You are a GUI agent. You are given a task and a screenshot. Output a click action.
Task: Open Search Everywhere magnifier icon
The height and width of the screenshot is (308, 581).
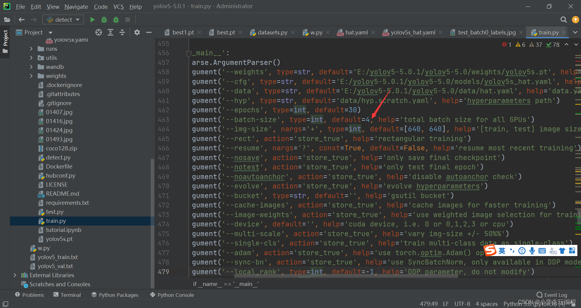(563, 20)
